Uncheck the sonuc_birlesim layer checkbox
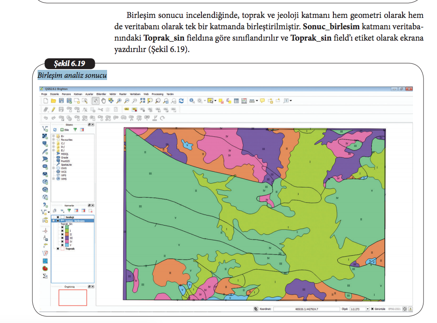The width and height of the screenshot is (437, 323). [58, 221]
